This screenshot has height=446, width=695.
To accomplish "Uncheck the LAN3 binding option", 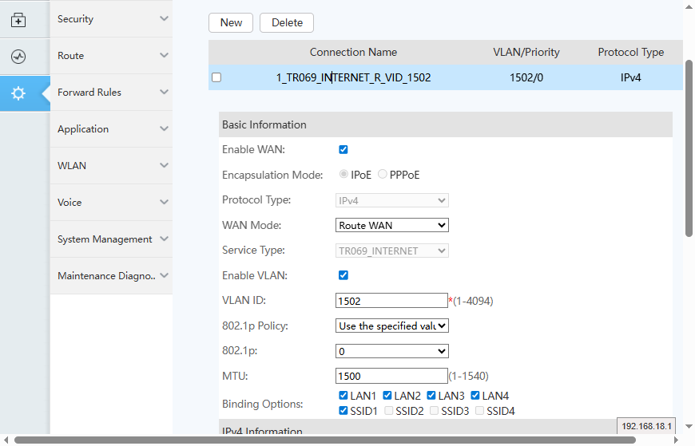I will [431, 396].
